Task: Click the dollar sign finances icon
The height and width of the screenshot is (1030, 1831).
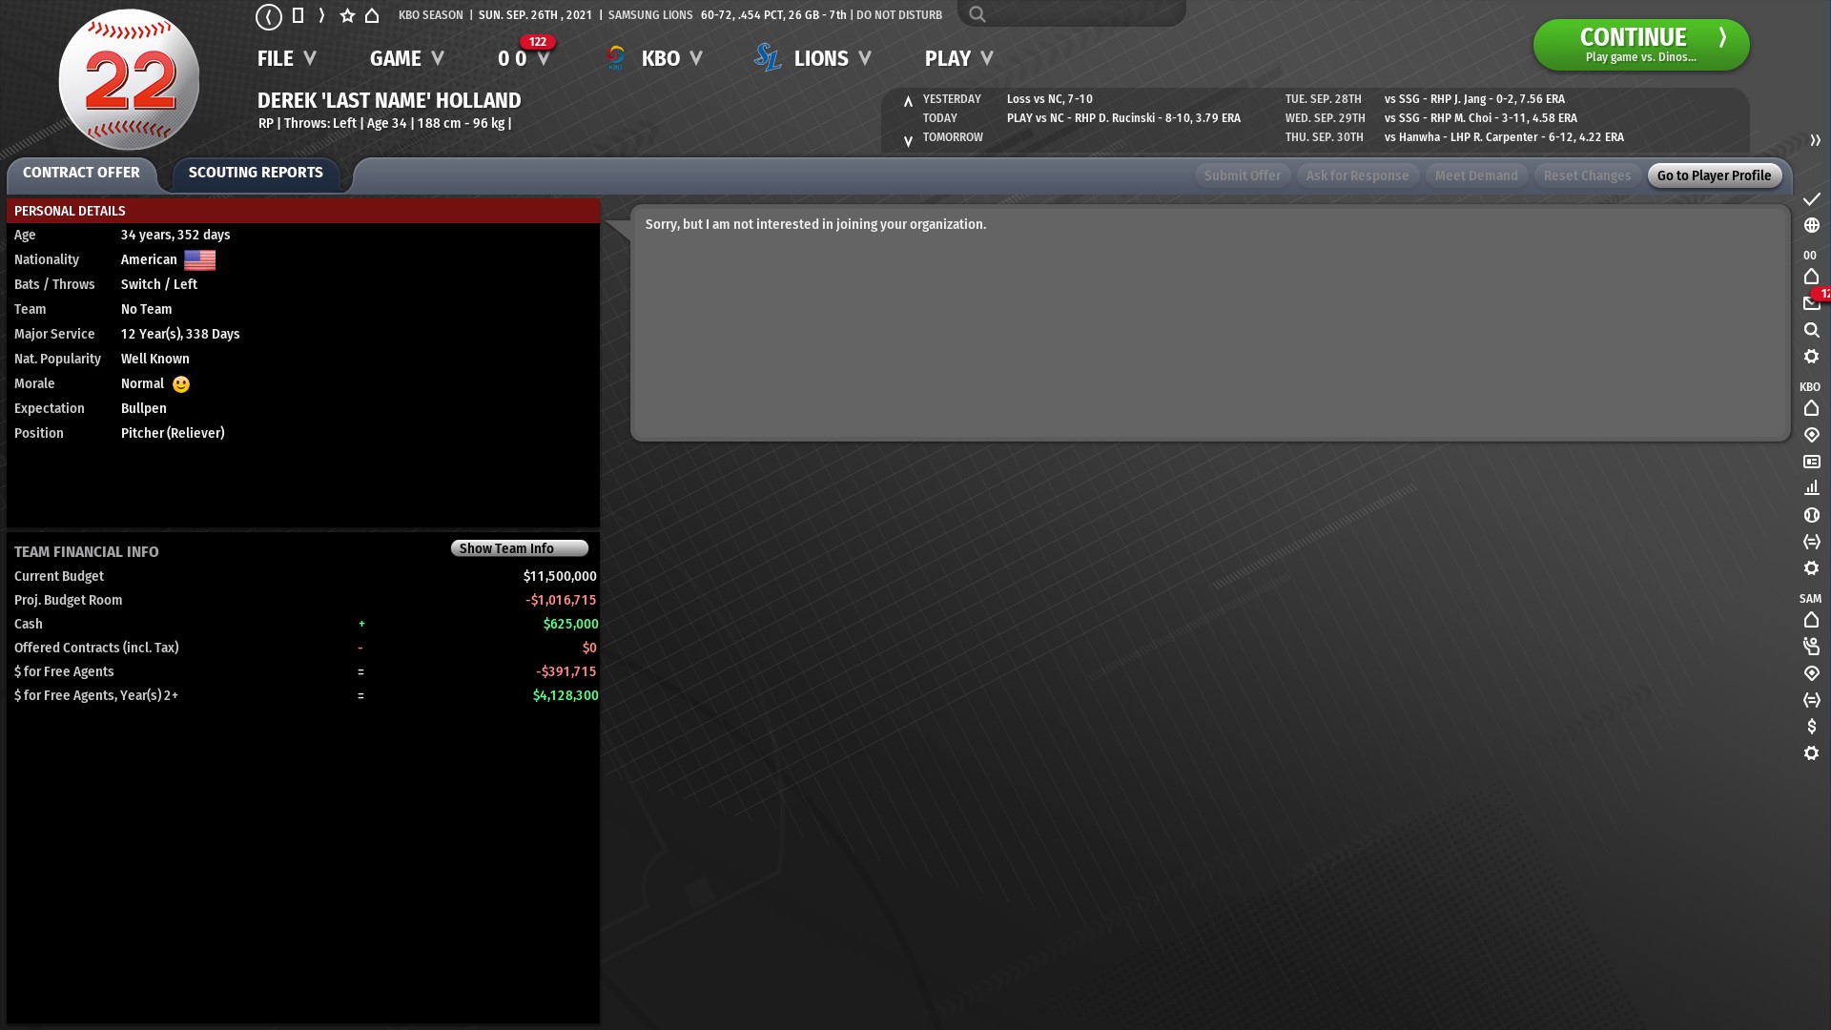Action: [1811, 727]
